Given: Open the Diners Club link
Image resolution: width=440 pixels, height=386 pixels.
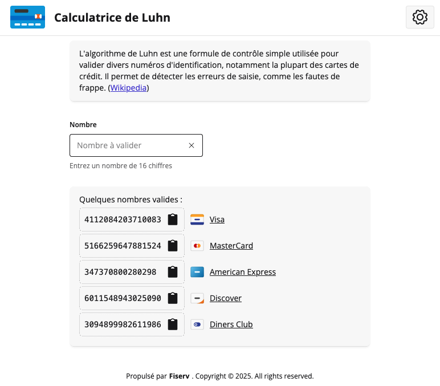Looking at the screenshot, I should tap(231, 324).
